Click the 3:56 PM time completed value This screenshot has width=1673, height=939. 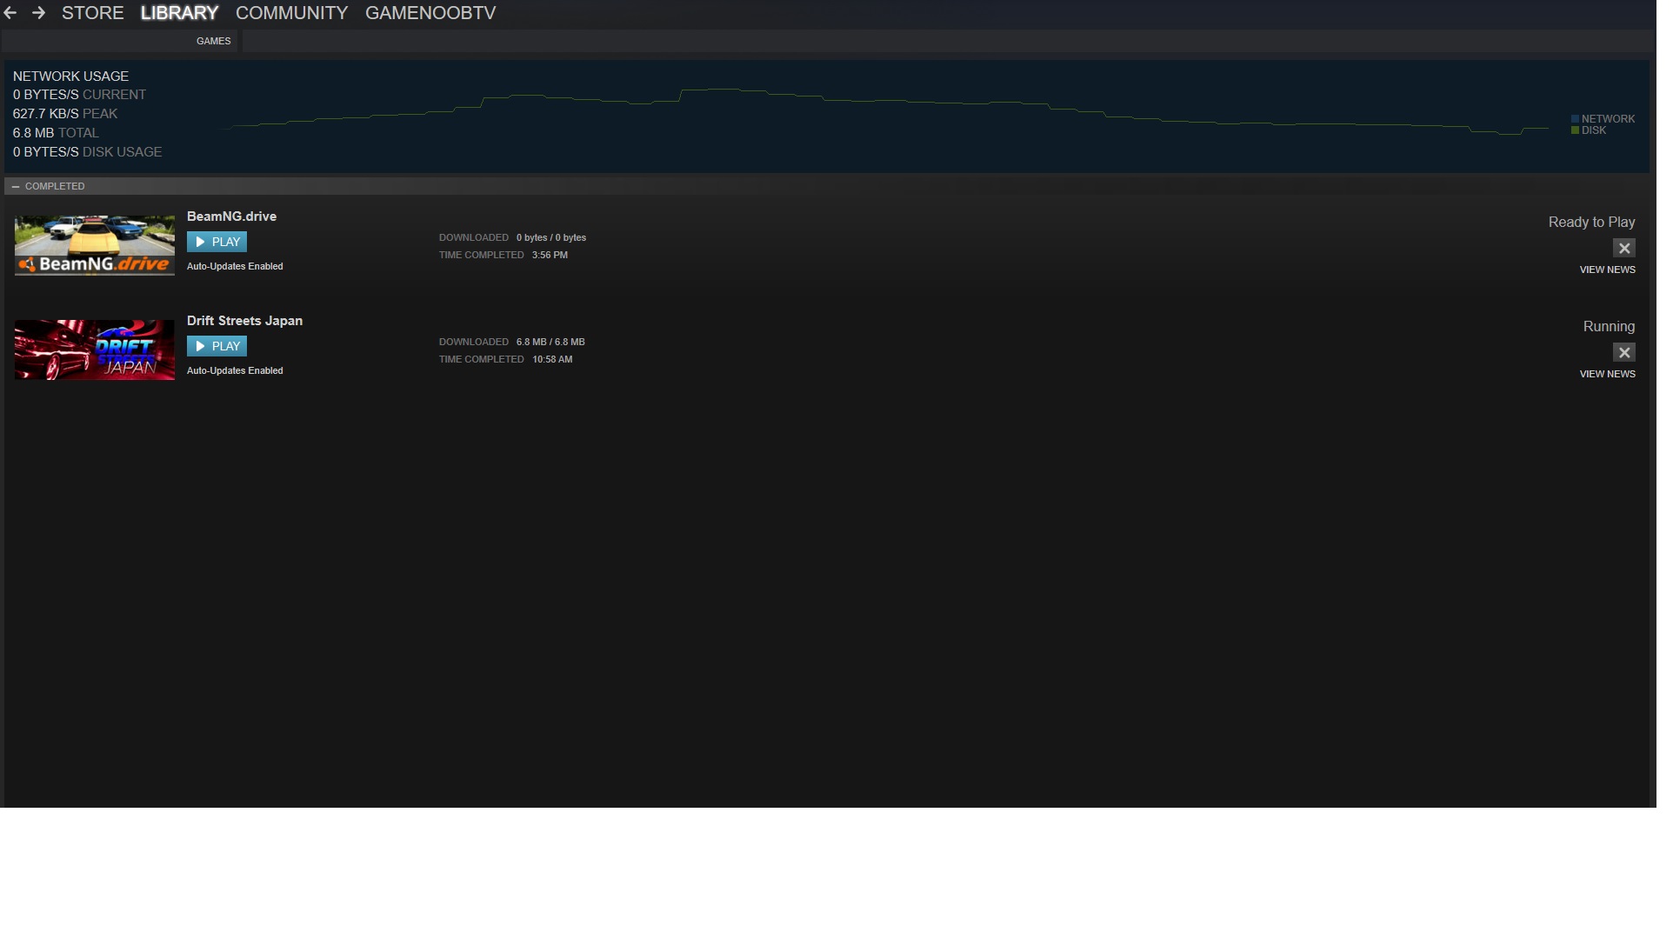coord(550,255)
